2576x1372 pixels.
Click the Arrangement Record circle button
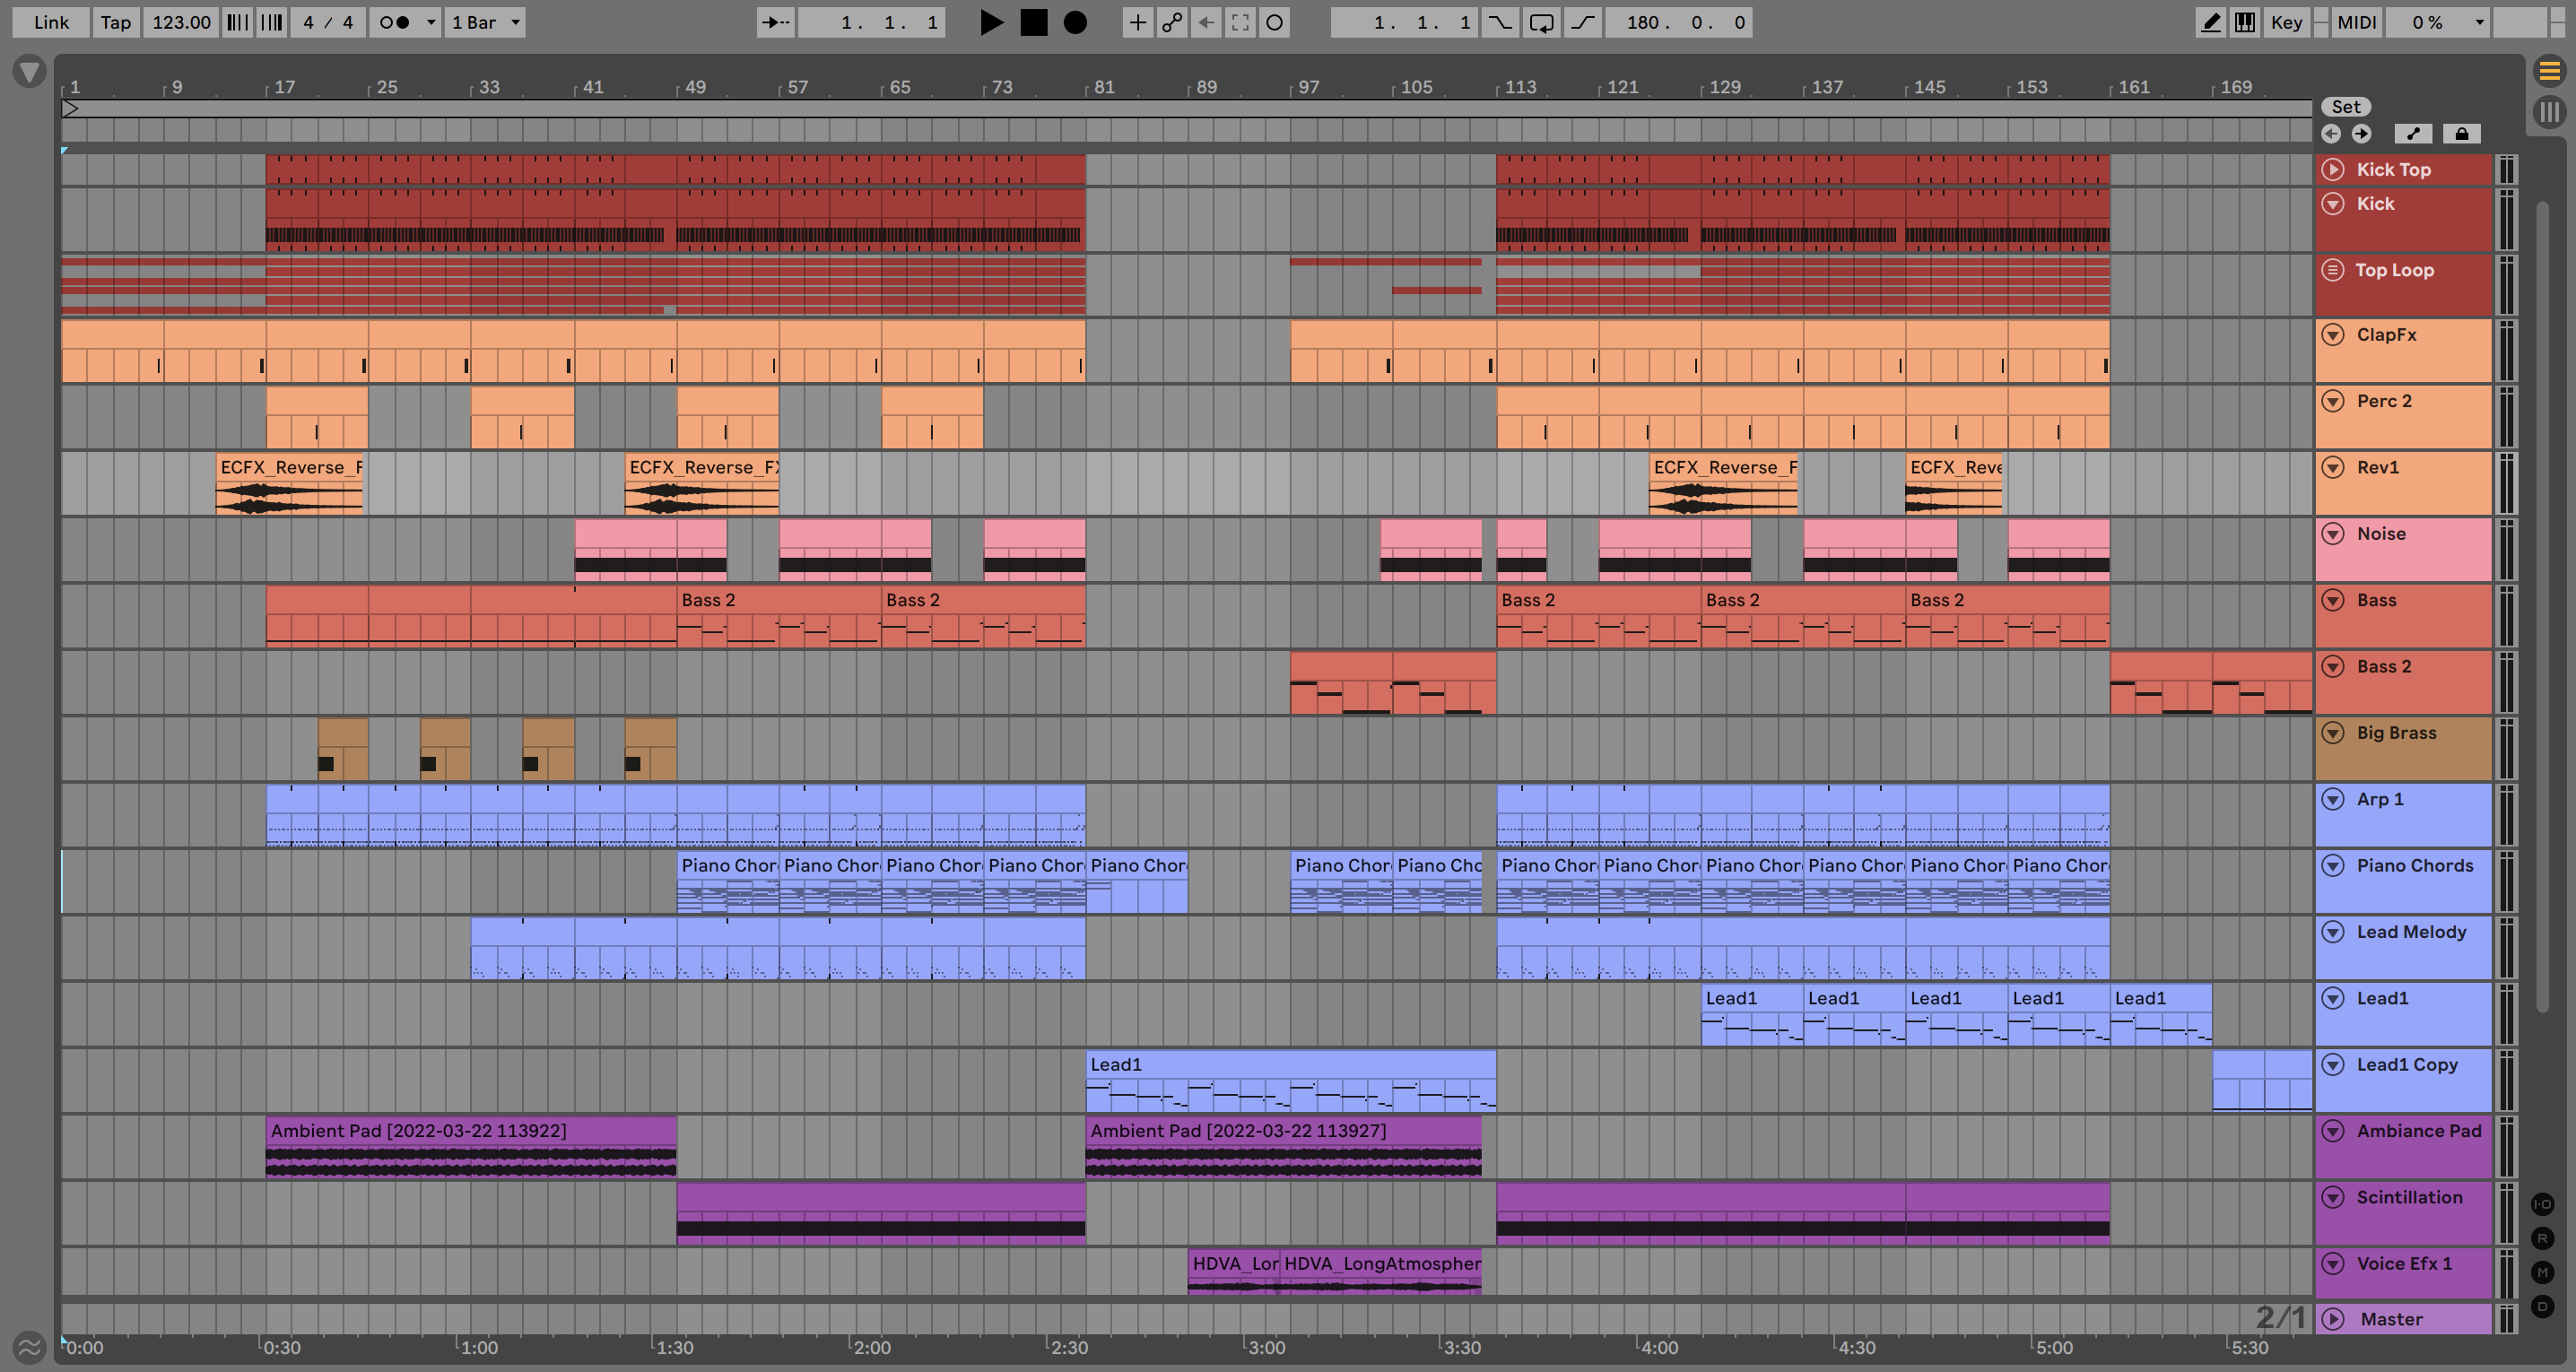pos(1075,22)
